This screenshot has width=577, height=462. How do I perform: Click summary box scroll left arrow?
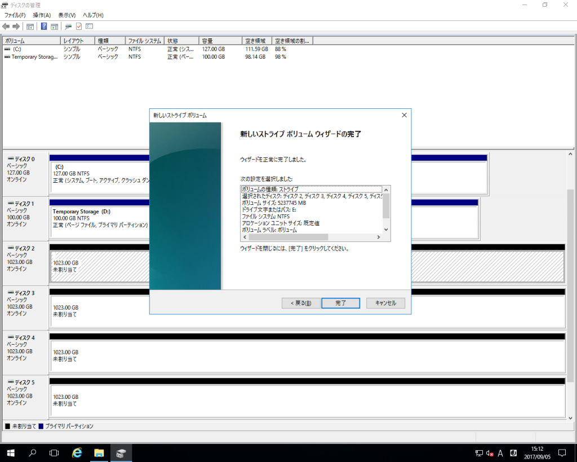pos(245,237)
